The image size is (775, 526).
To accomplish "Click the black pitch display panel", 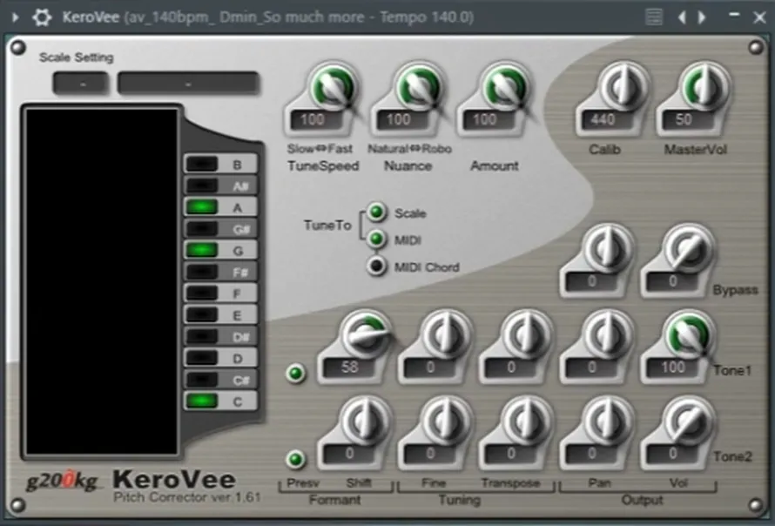I will (102, 282).
